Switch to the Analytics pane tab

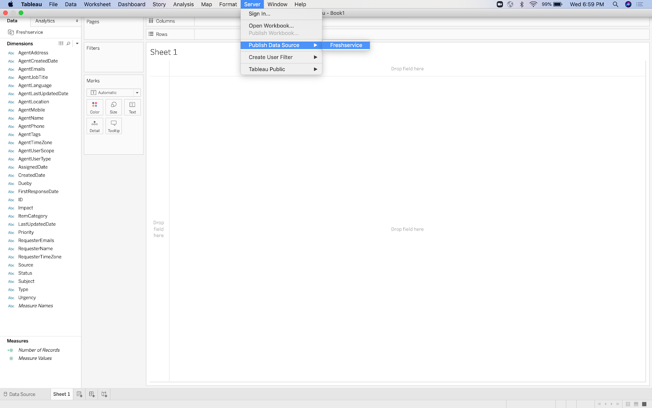[x=45, y=21]
